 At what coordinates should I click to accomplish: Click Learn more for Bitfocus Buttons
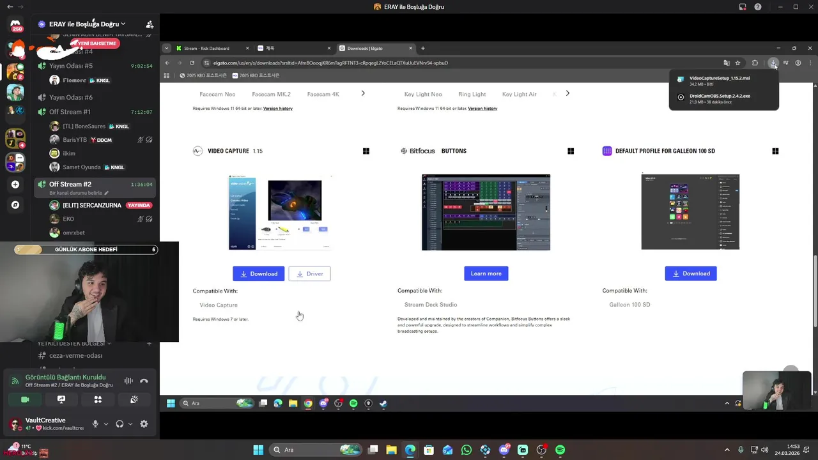tap(486, 273)
